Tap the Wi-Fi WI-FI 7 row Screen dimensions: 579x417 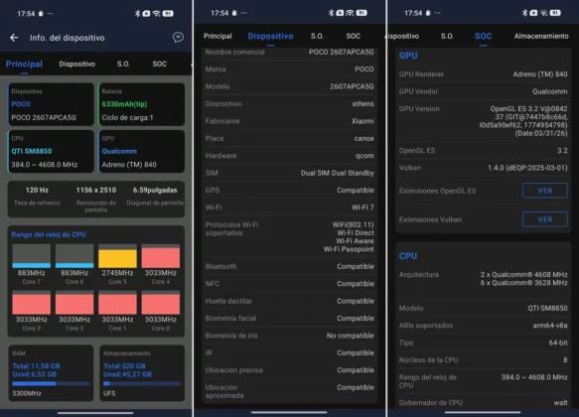coord(290,208)
